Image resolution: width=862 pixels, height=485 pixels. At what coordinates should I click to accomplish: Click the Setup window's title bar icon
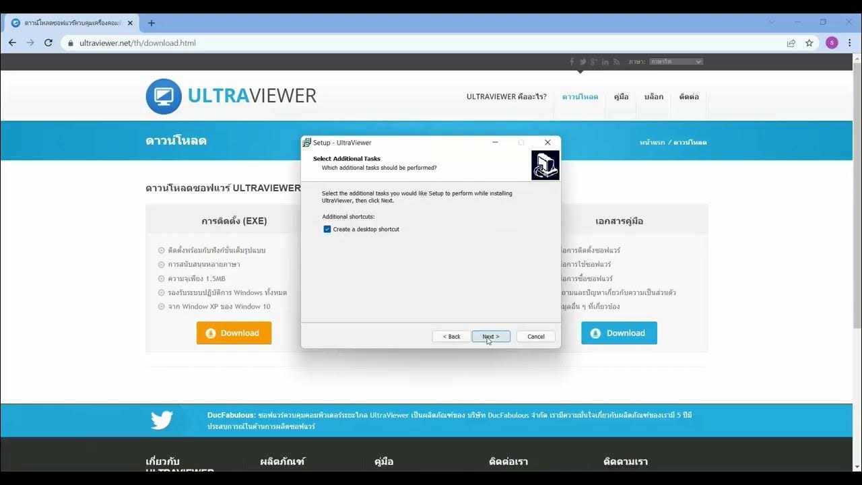pos(307,142)
